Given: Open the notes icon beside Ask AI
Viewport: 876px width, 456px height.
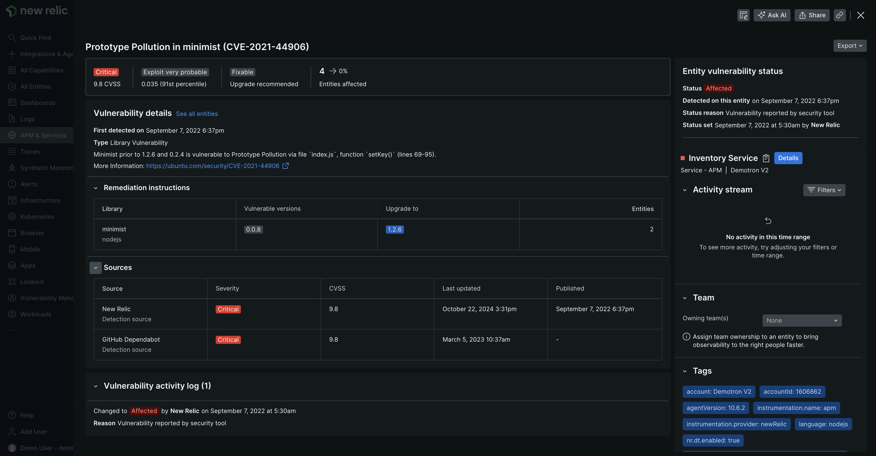Looking at the screenshot, I should 743,15.
